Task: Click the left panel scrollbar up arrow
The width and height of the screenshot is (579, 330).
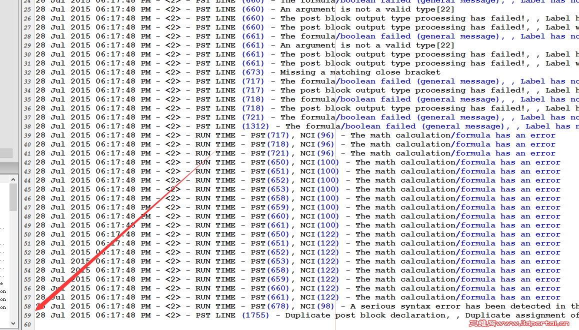Action: pos(13,180)
